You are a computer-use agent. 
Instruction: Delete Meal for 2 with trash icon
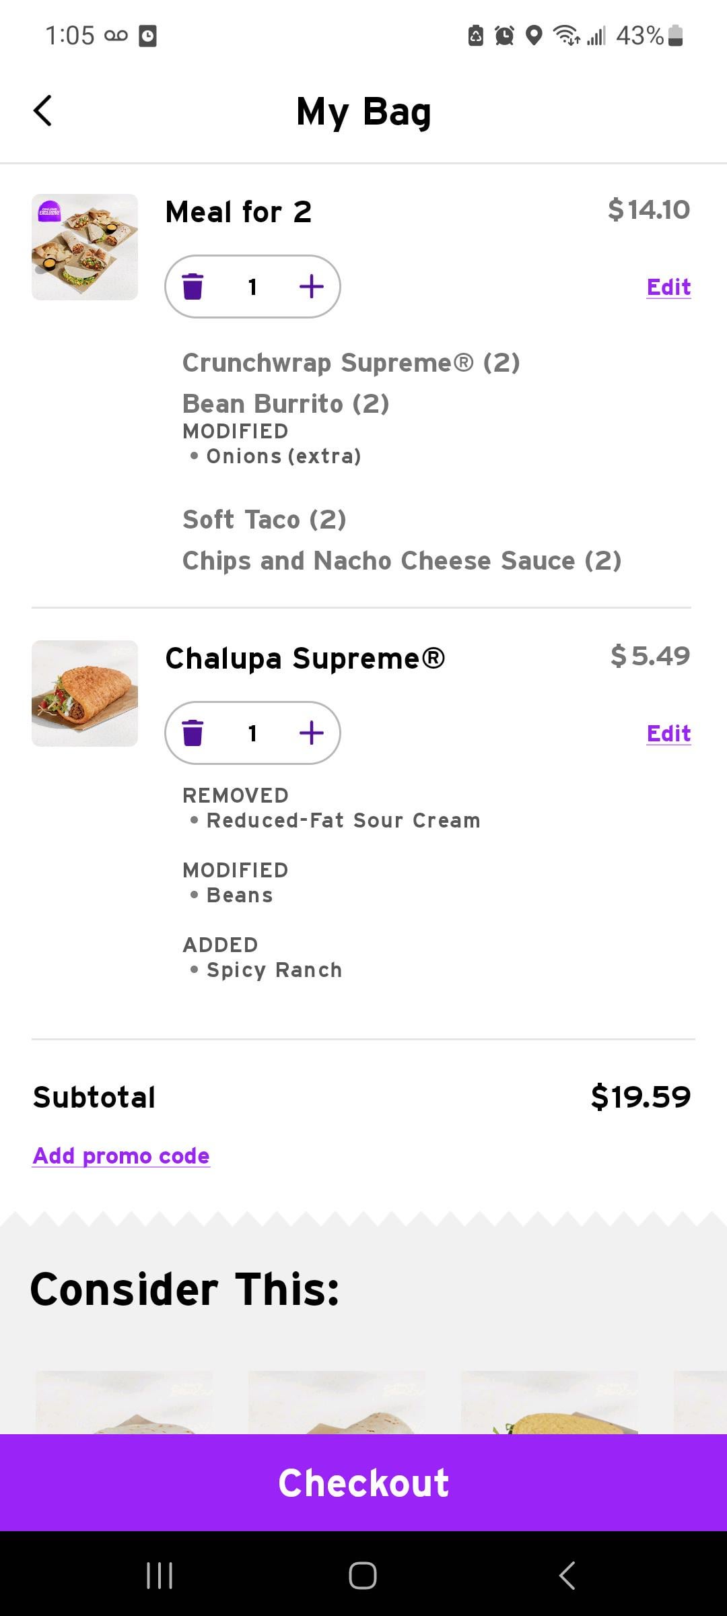(193, 287)
